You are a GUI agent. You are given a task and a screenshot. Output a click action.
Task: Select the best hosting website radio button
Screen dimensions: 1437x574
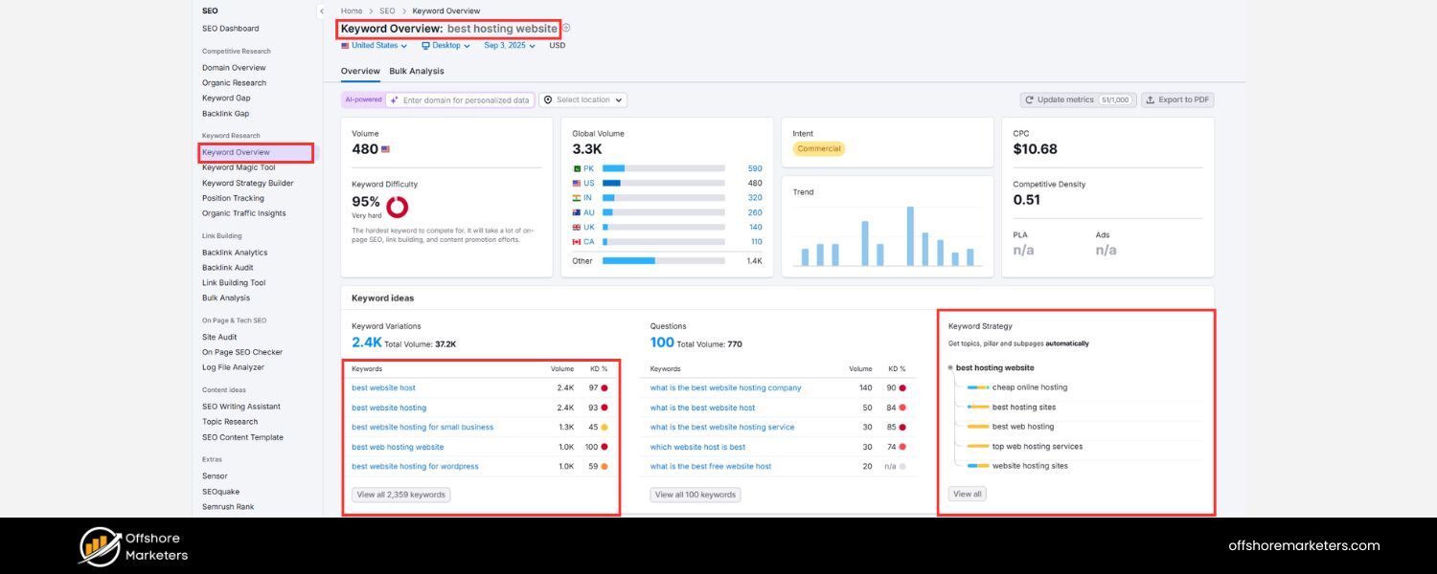[x=952, y=367]
